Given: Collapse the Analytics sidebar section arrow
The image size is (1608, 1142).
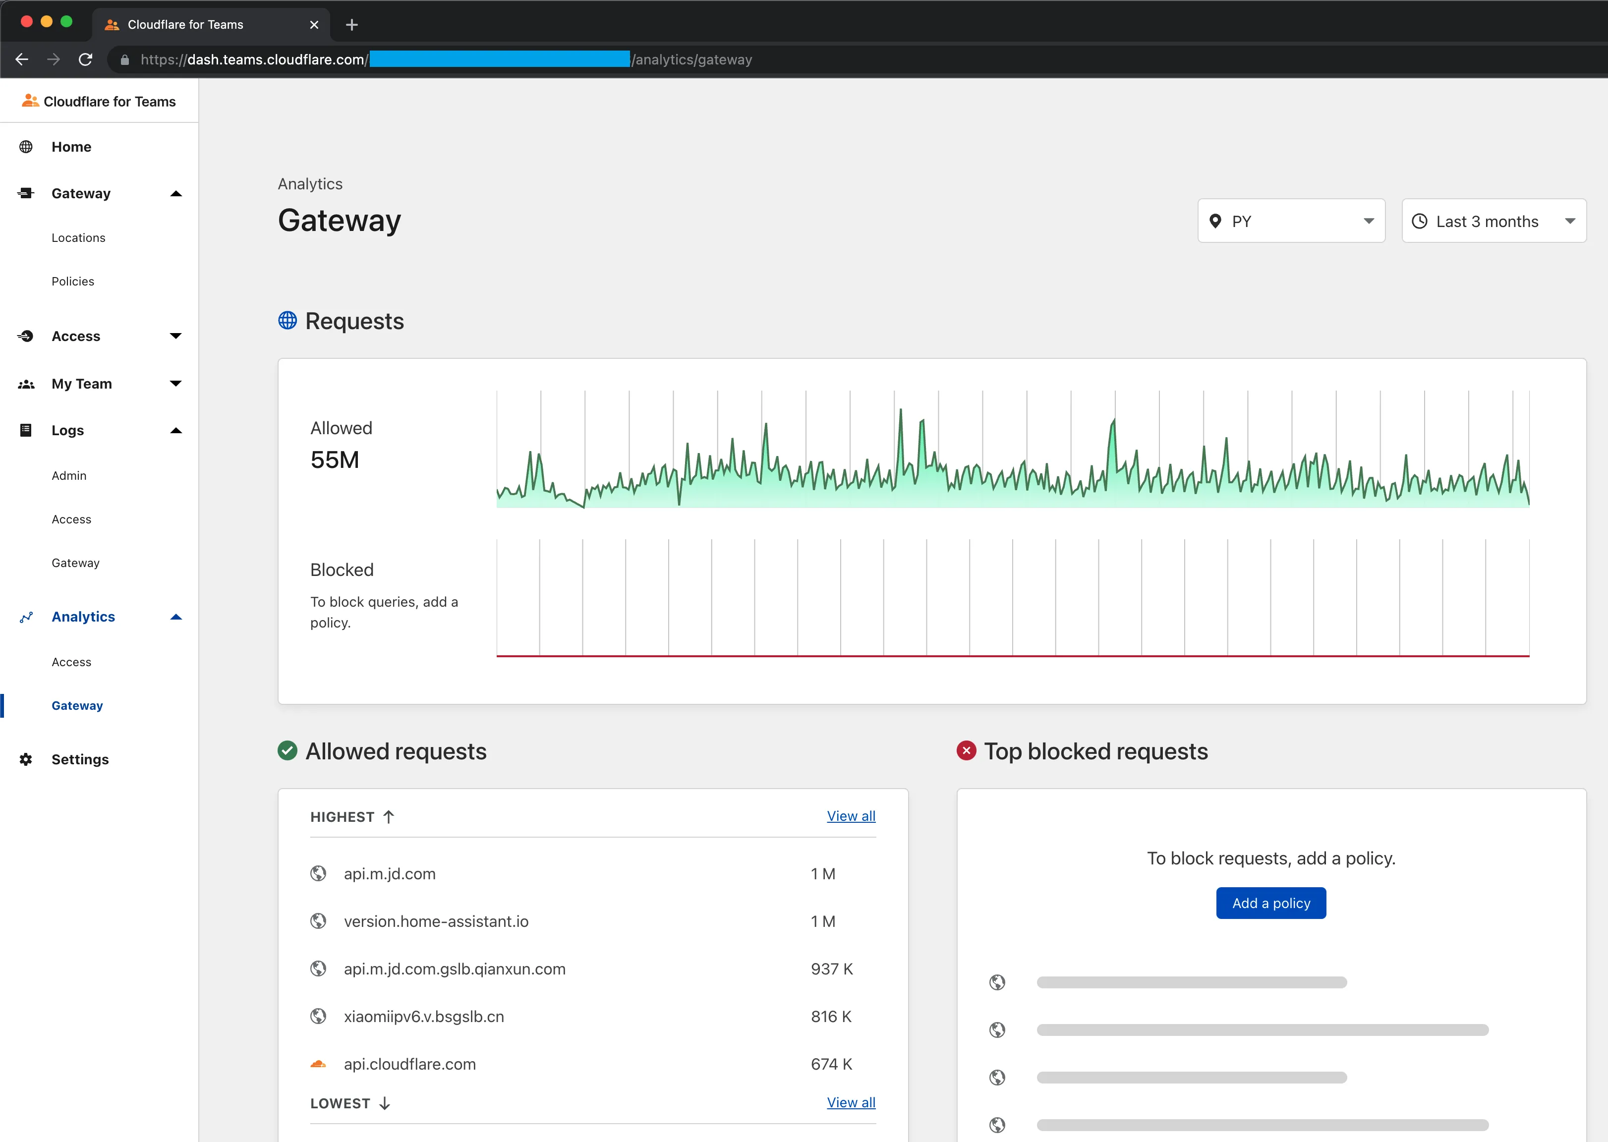Looking at the screenshot, I should [x=176, y=617].
